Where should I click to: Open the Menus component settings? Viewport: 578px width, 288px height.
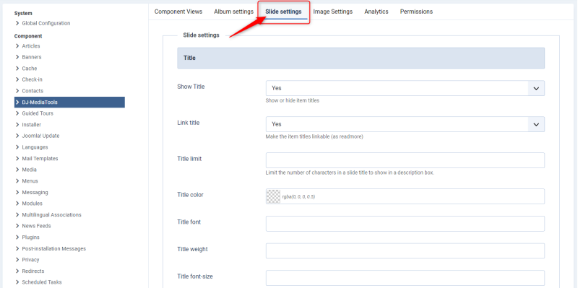point(30,181)
